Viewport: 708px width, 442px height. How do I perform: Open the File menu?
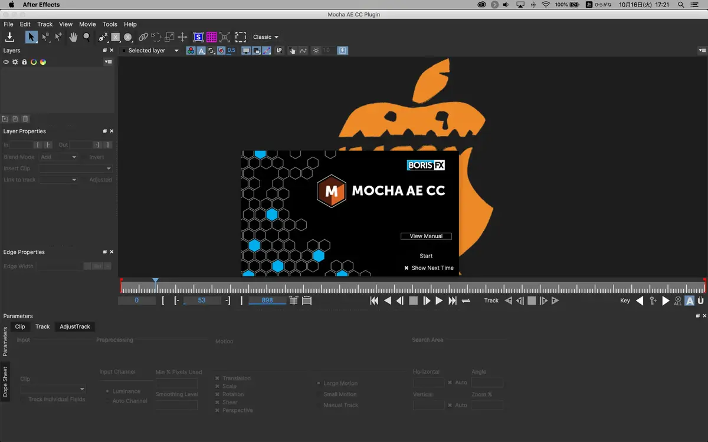pyautogui.click(x=8, y=24)
